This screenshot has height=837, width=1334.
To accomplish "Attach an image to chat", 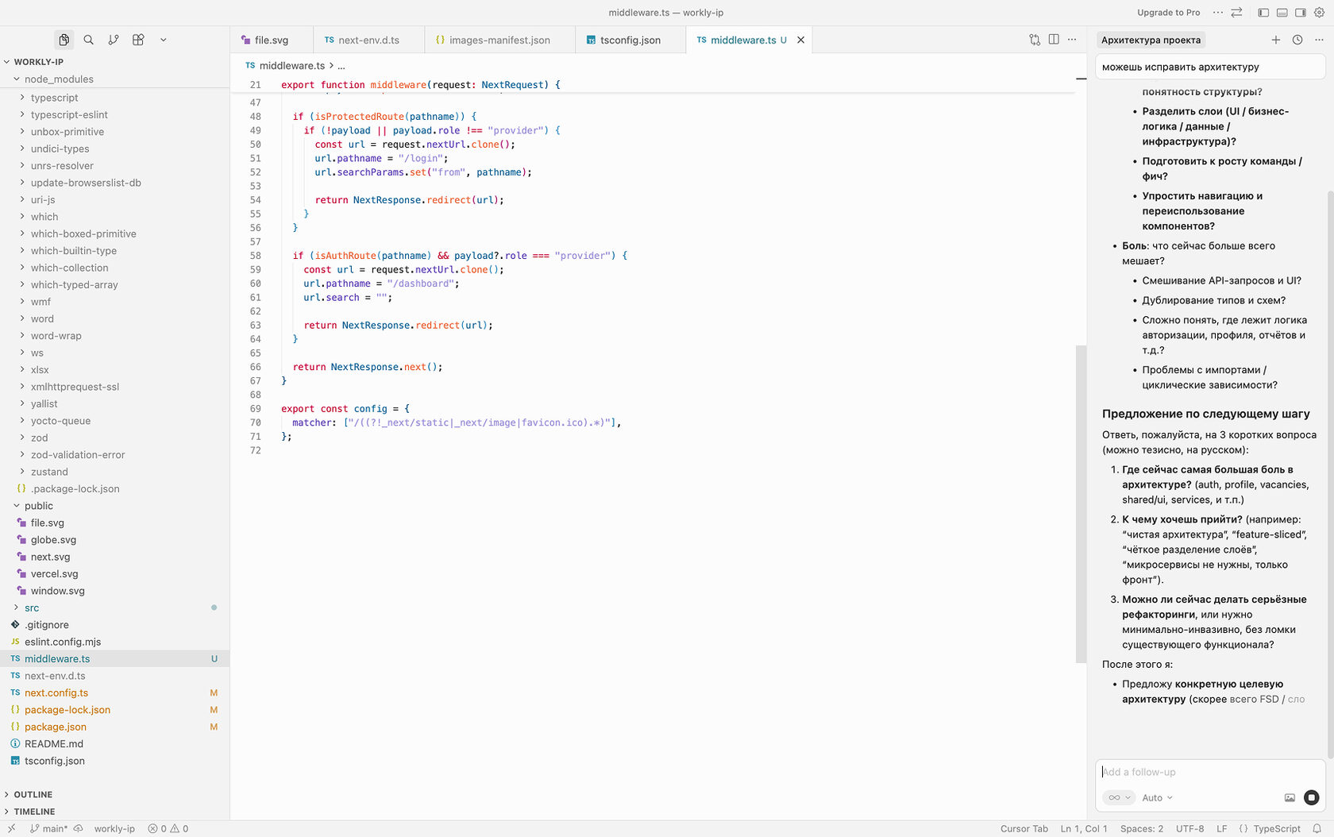I will click(1290, 797).
